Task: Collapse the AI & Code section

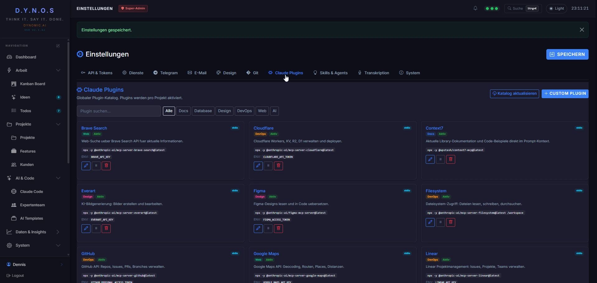Action: pos(58,178)
